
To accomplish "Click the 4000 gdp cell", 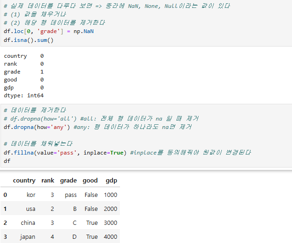I will (111, 237).
